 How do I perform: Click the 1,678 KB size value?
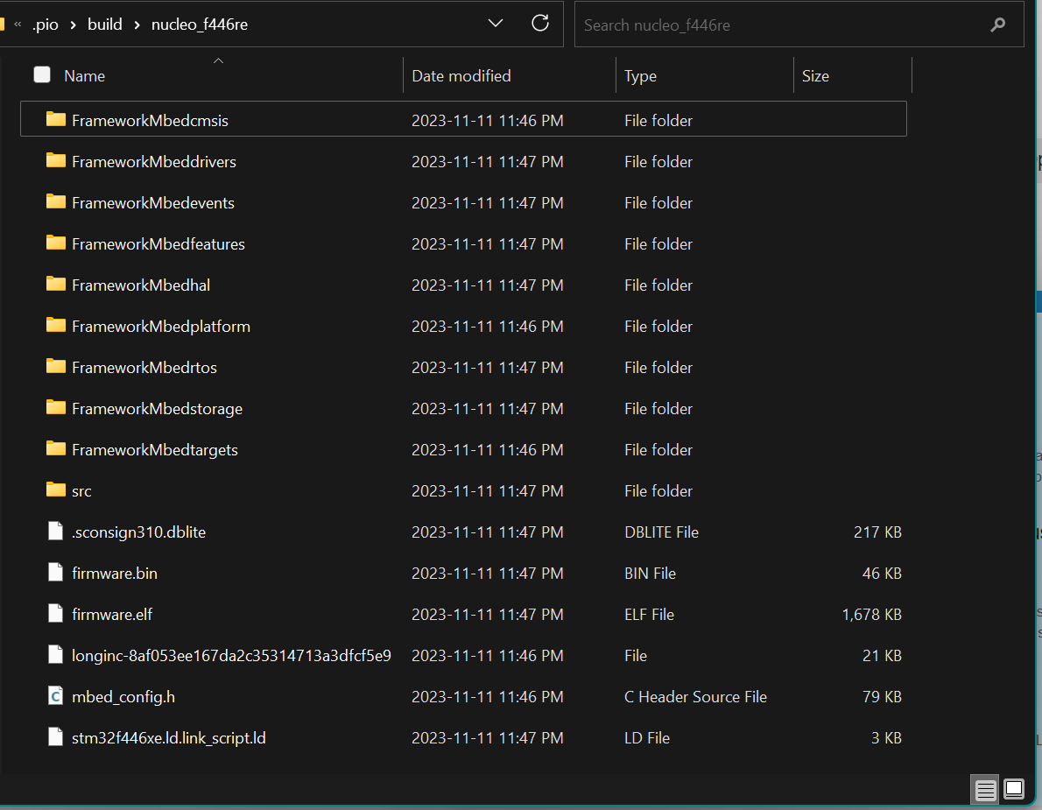pos(872,615)
